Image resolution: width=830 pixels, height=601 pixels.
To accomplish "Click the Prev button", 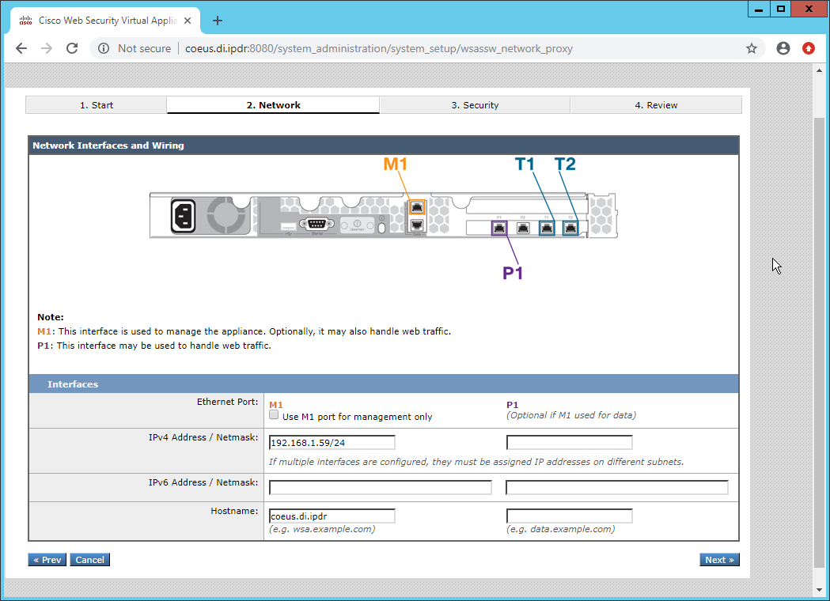I will (x=47, y=560).
